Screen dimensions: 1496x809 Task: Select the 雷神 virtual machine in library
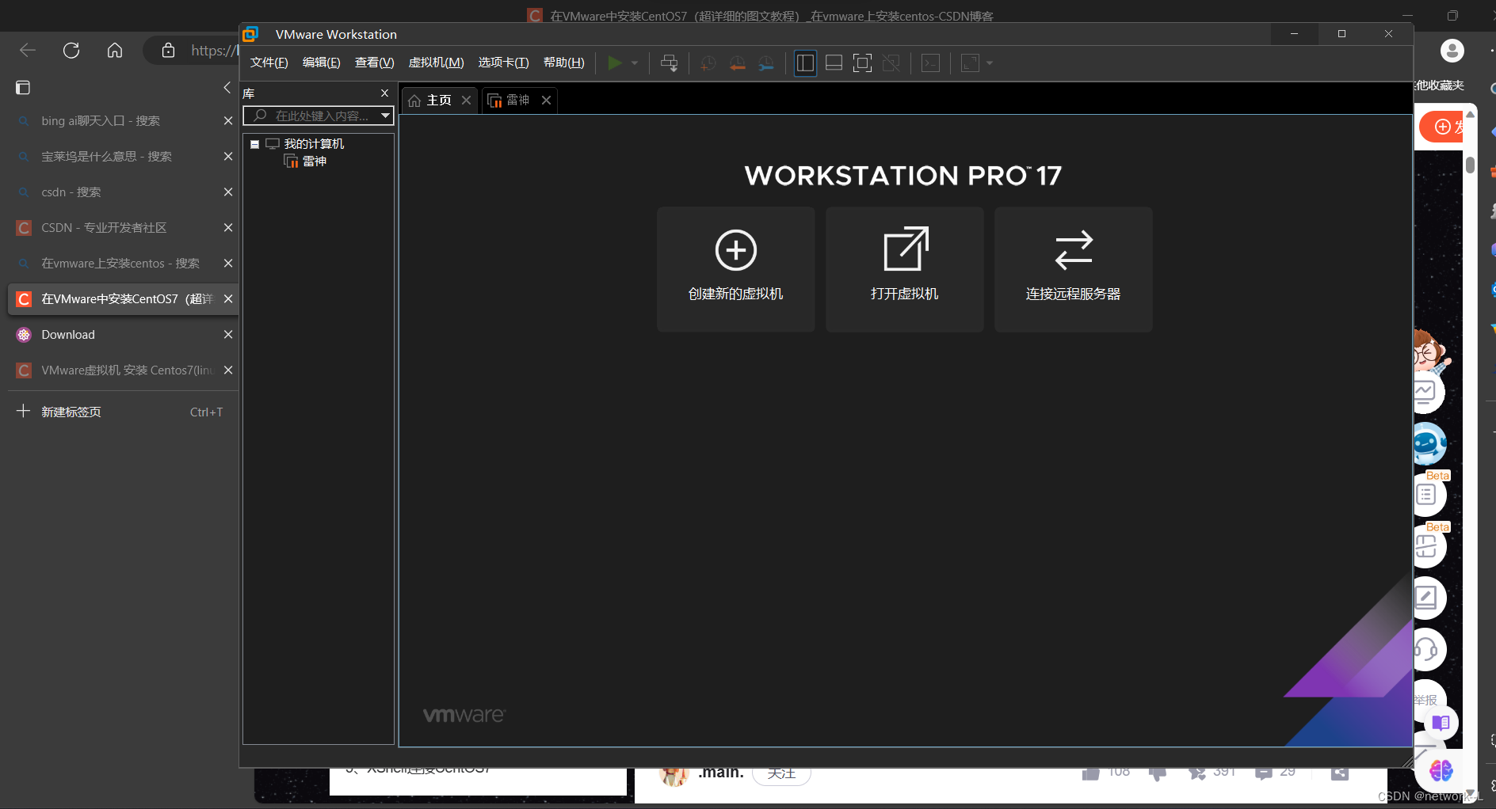click(x=314, y=161)
